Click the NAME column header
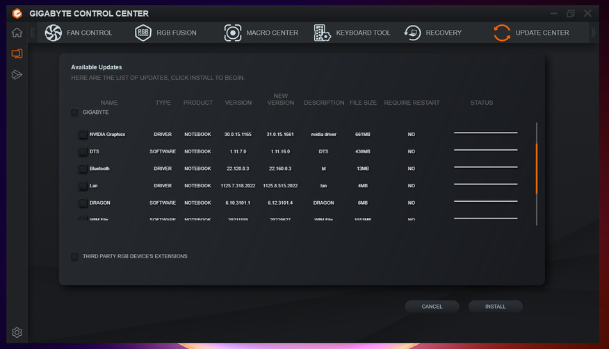The height and width of the screenshot is (349, 609). click(x=109, y=103)
